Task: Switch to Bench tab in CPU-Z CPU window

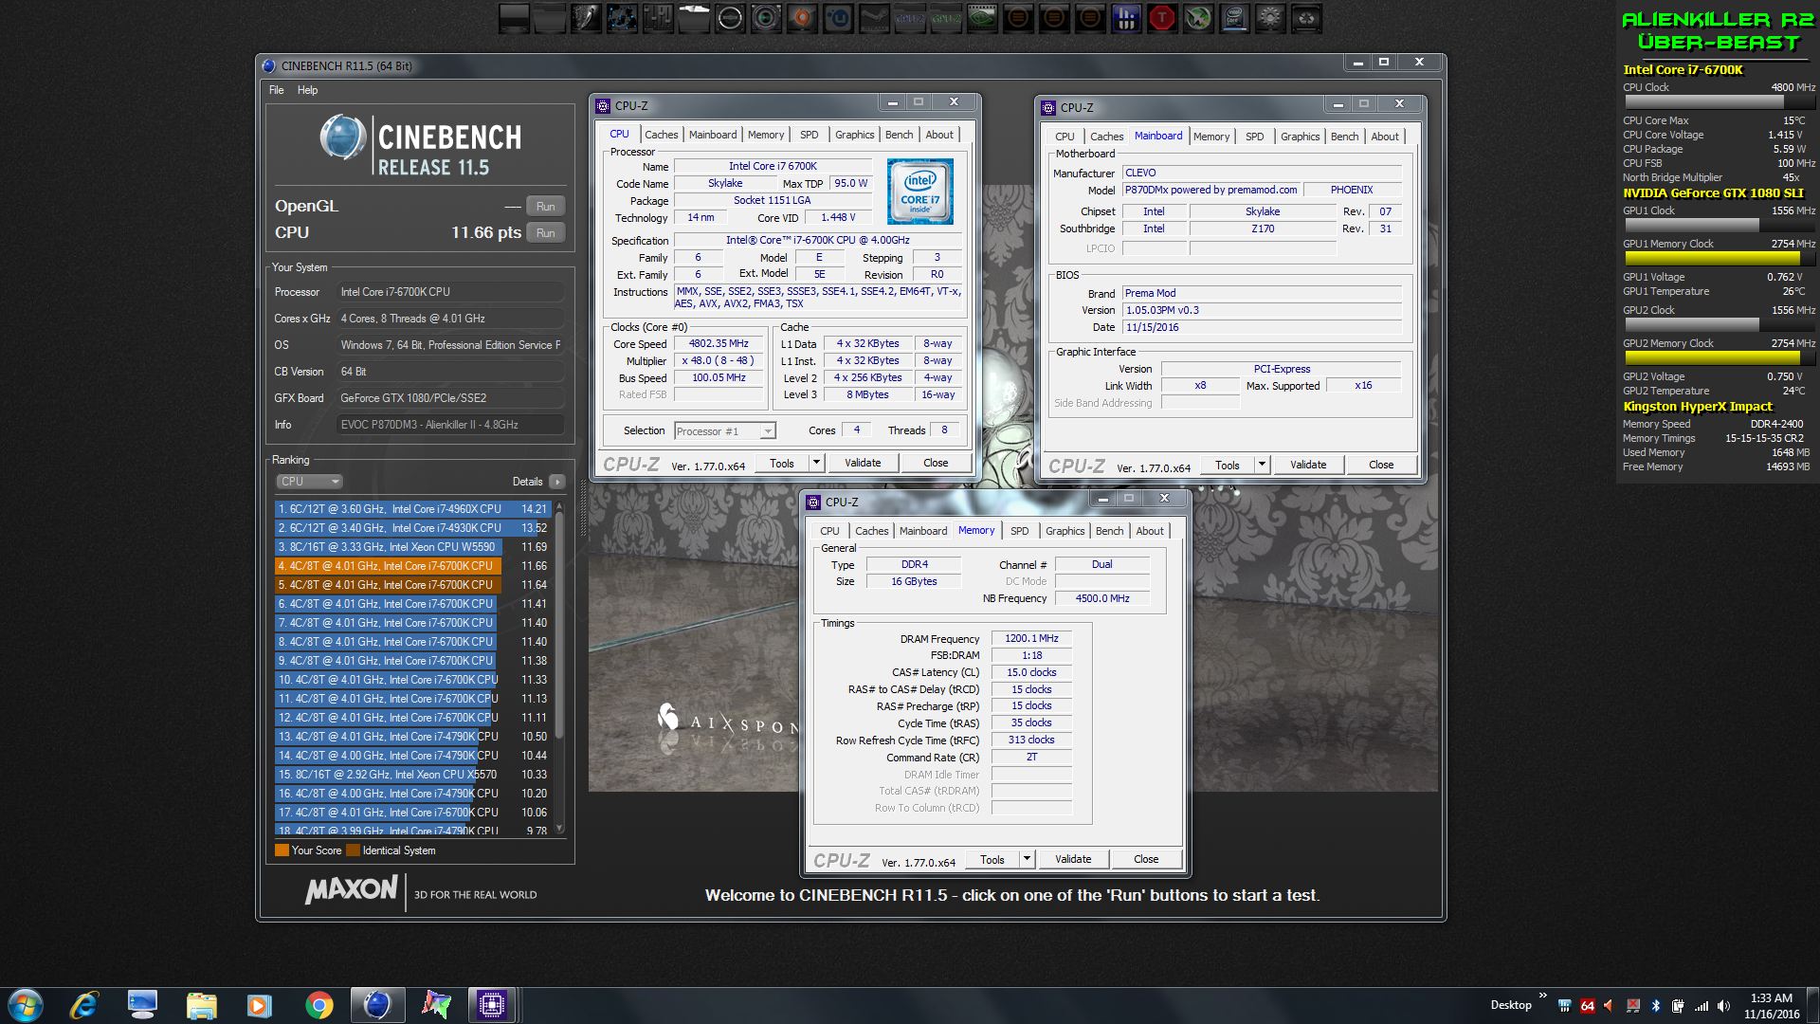Action: click(x=899, y=135)
